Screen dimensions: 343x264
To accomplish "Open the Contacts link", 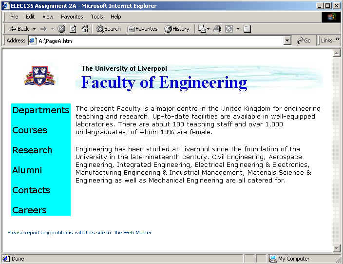I will (x=31, y=190).
